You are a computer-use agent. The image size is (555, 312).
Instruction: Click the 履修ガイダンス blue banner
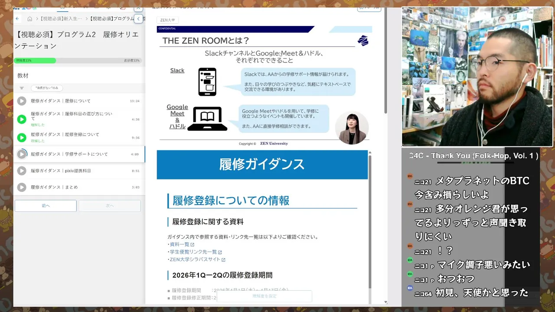coord(262,165)
